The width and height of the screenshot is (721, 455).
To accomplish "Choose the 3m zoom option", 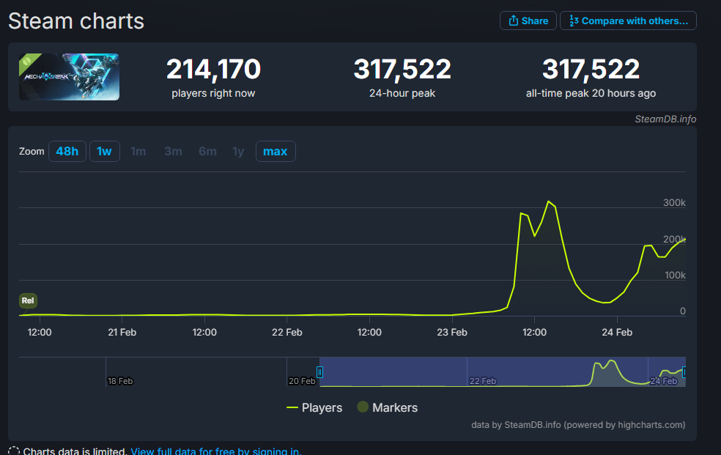I will click(174, 151).
